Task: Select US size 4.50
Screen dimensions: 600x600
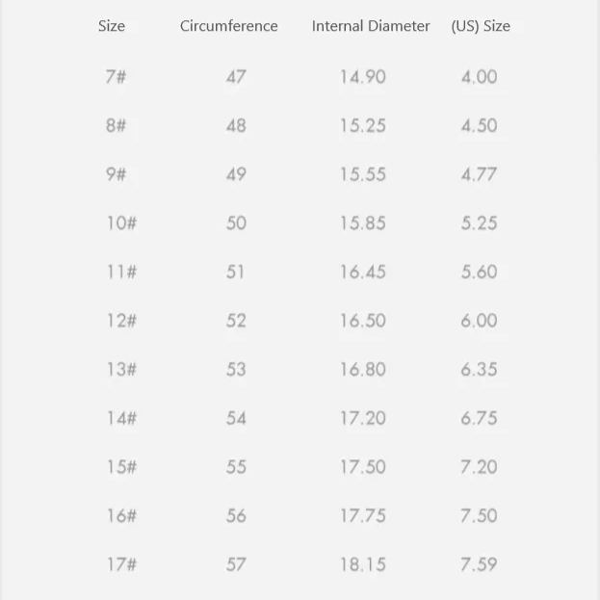Action: (x=479, y=125)
